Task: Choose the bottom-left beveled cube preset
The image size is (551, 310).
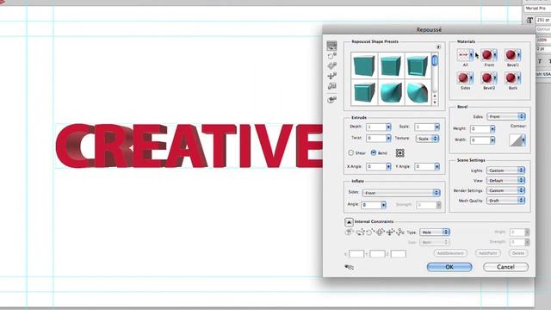Action: 363,92
